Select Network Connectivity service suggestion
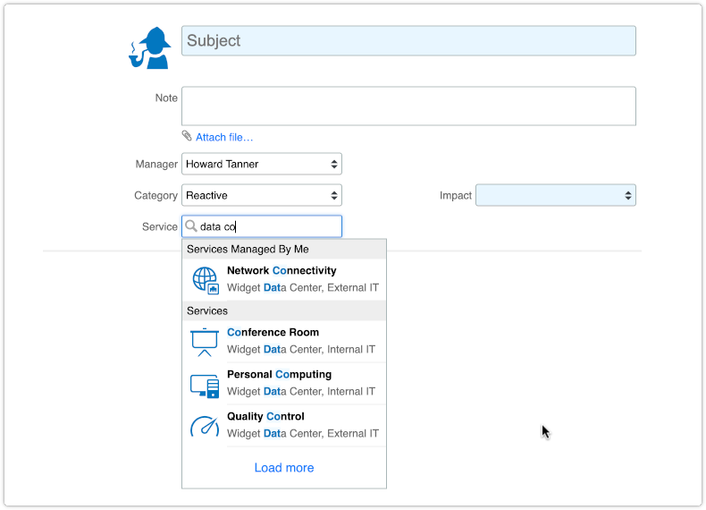The width and height of the screenshot is (706, 510). point(284,279)
